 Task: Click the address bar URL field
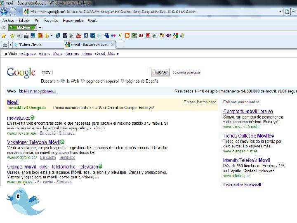tap(151, 12)
